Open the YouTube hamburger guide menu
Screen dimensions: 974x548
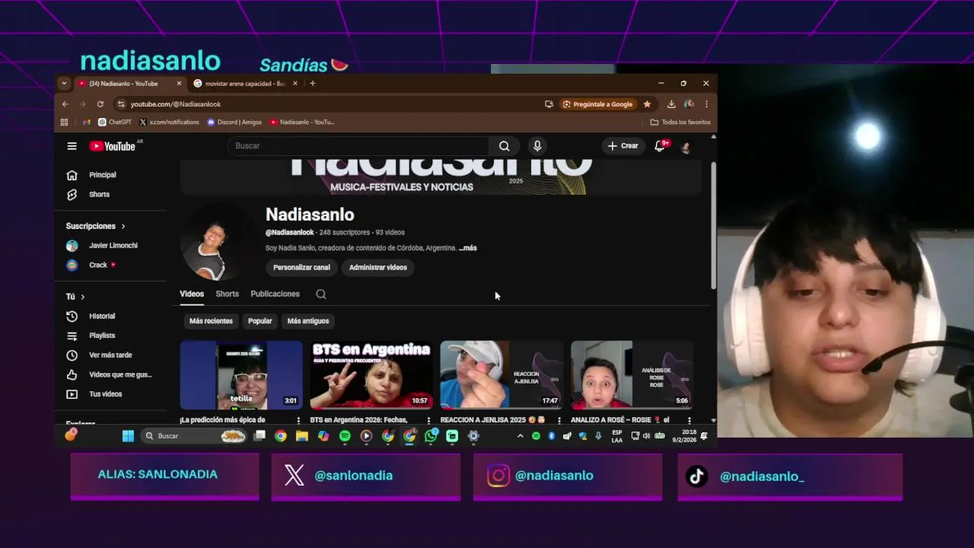(72, 146)
